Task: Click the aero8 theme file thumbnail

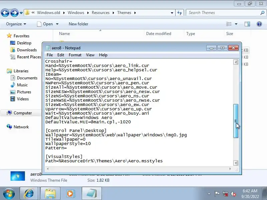Action: coord(18,176)
